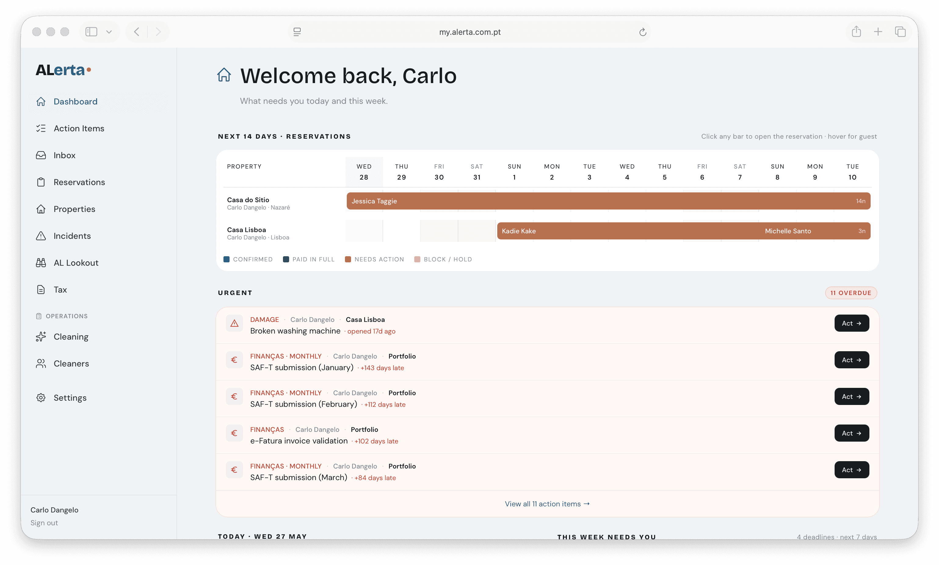Click the Incidents warning triangle icon
Screen dimensions: 939x565
(x=41, y=236)
